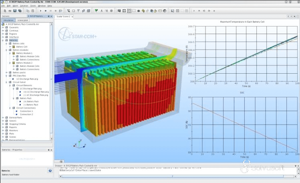Click the scroll tabs left arrow
The height and width of the screenshot is (183, 300).
(x=288, y=17)
